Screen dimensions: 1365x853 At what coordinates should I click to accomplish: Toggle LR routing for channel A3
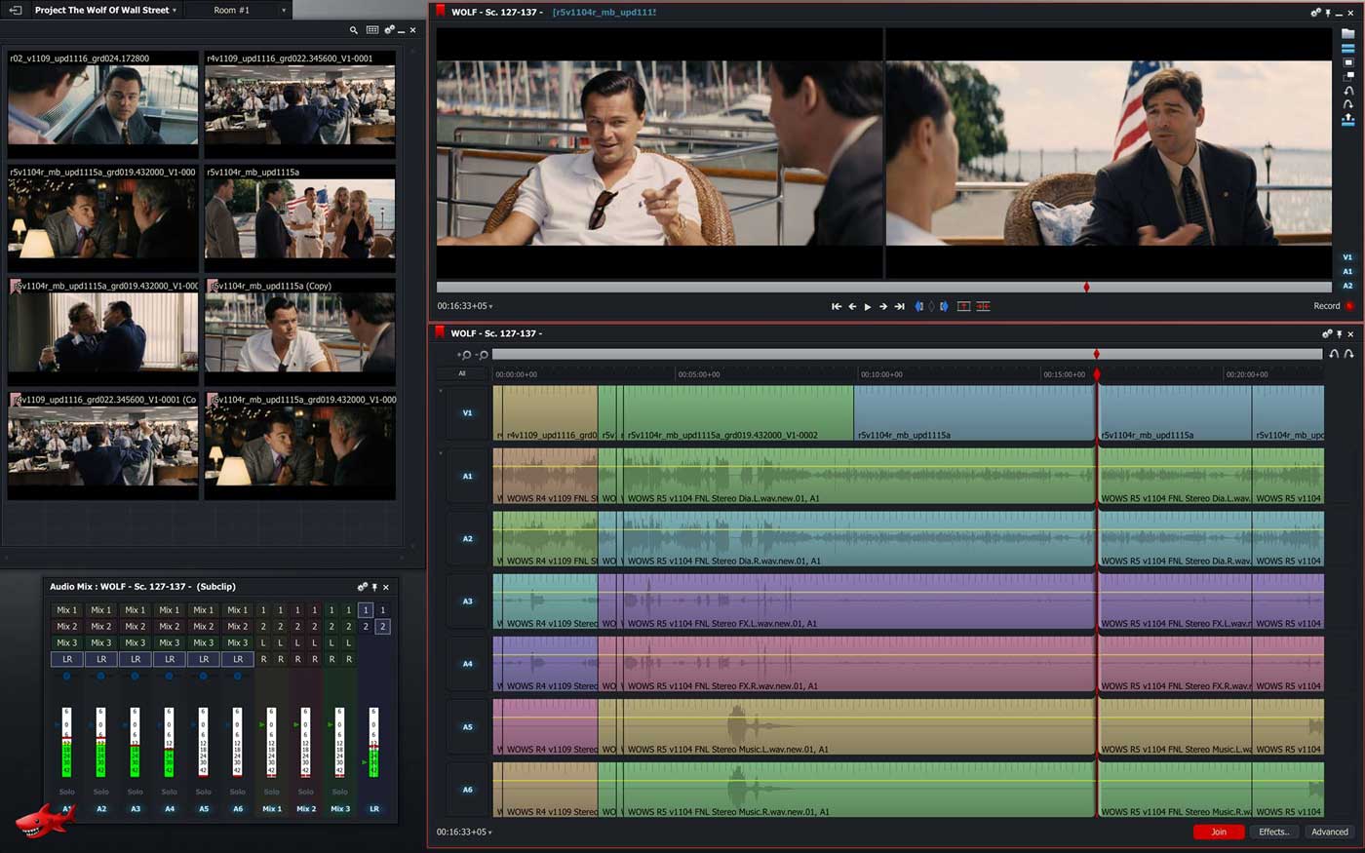pyautogui.click(x=136, y=659)
